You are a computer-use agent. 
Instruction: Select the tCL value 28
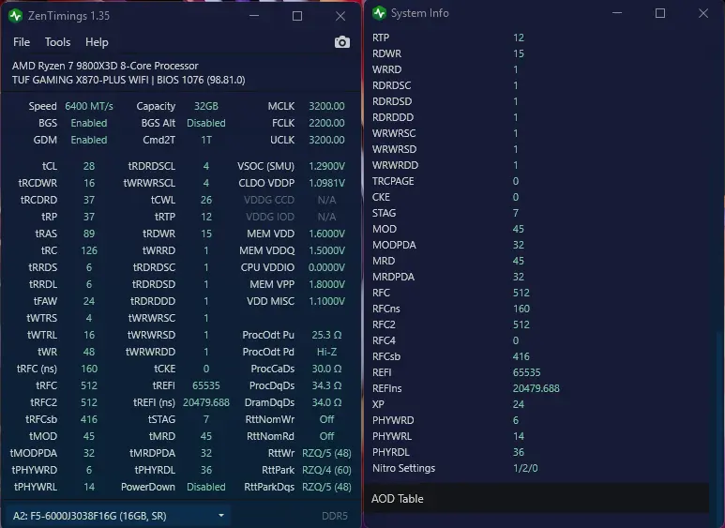[89, 166]
